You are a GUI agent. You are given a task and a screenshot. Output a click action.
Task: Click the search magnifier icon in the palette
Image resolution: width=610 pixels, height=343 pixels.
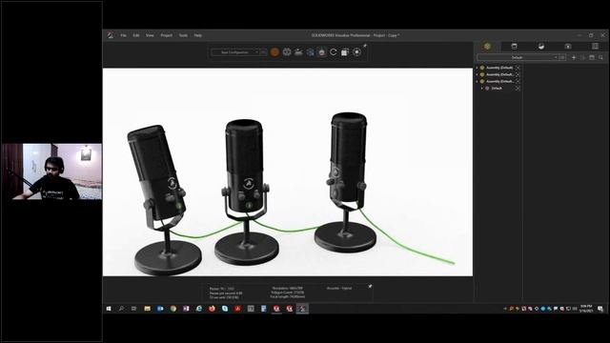pyautogui.click(x=601, y=57)
